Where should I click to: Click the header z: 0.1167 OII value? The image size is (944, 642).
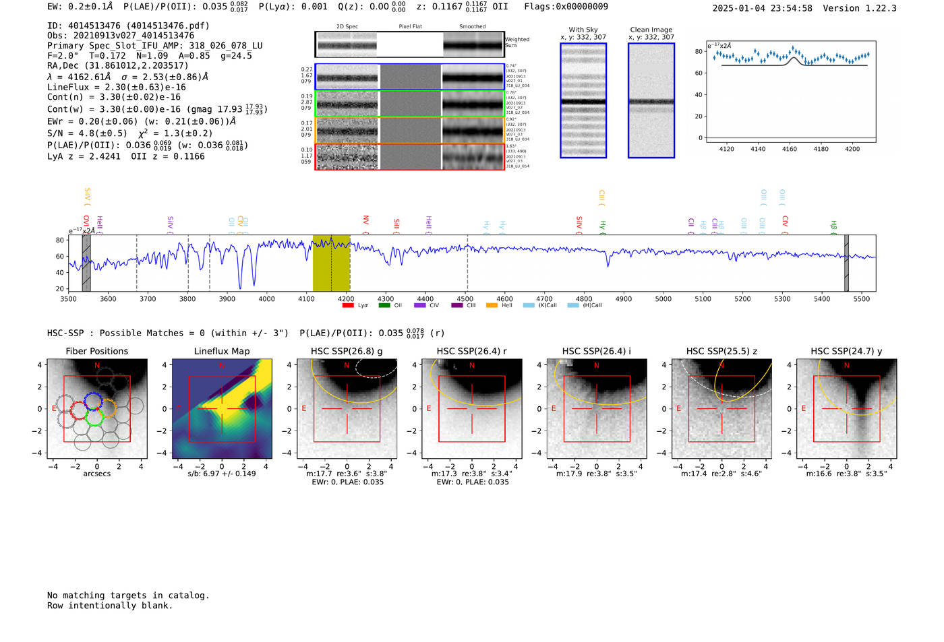click(463, 7)
